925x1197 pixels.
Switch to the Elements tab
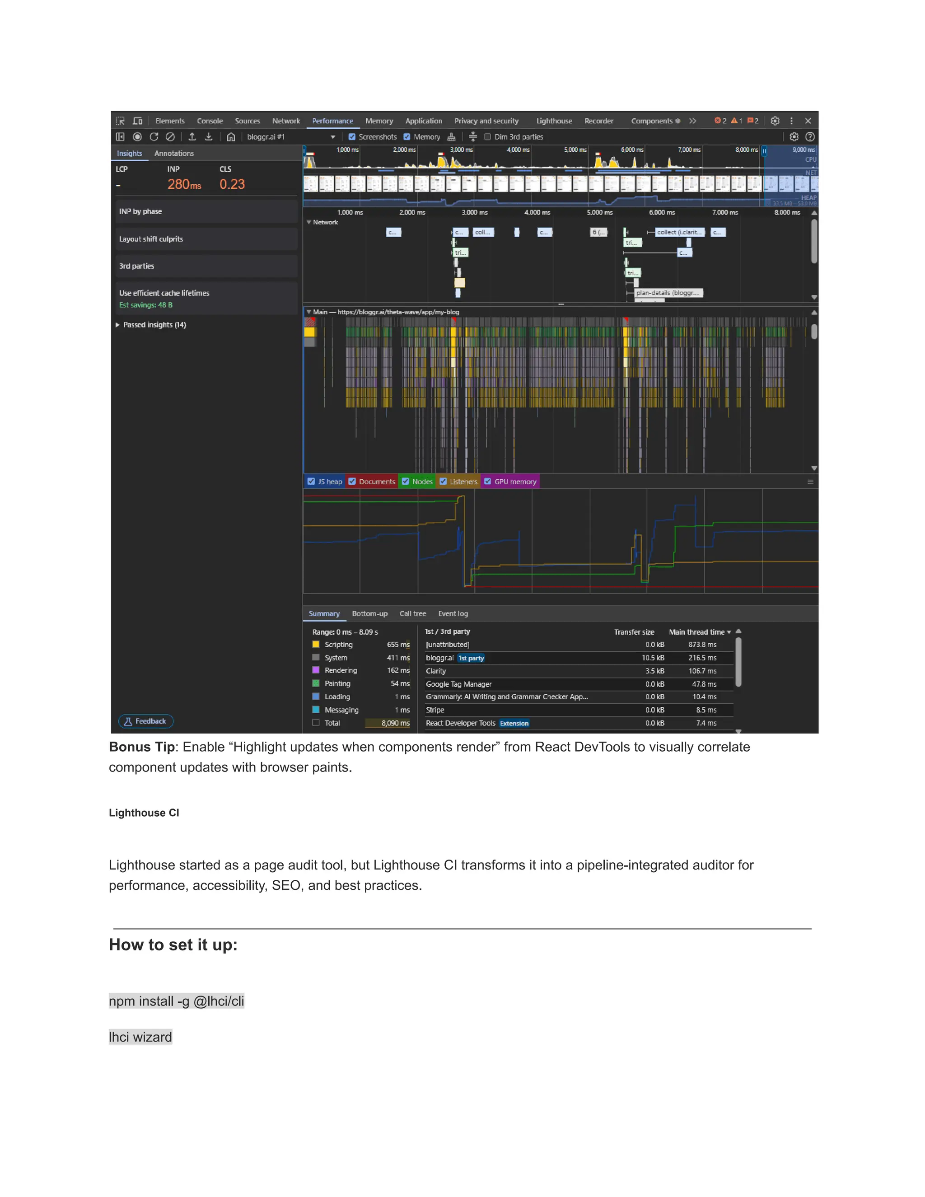click(x=170, y=121)
